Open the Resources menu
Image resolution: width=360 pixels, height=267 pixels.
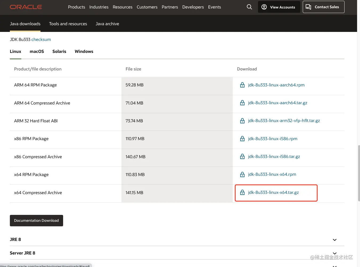(122, 7)
